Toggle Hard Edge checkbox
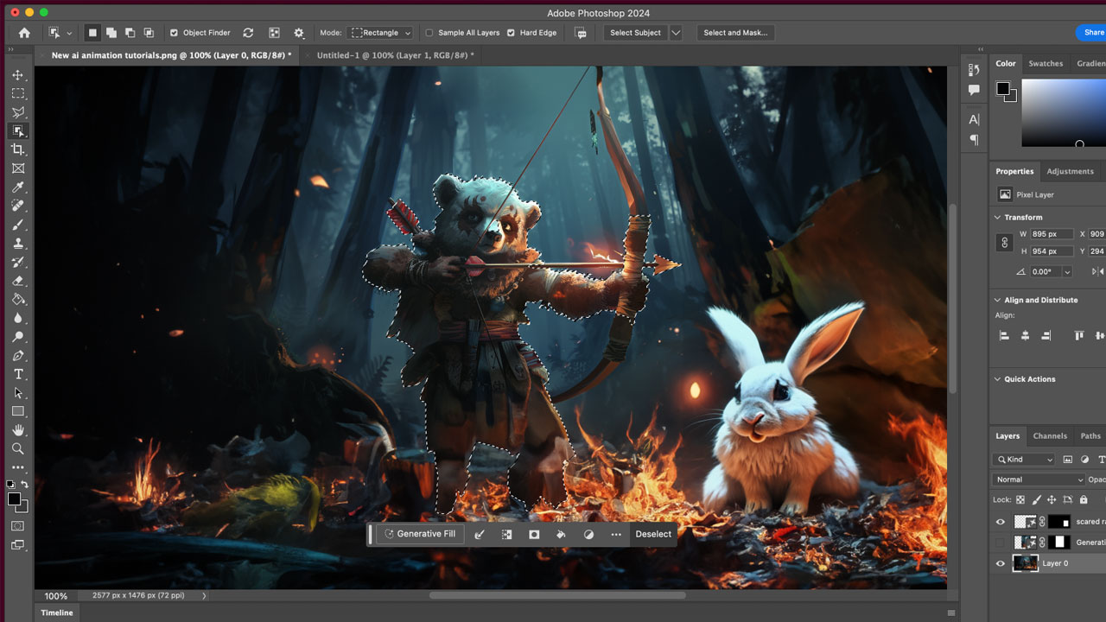The height and width of the screenshot is (622, 1106). point(511,33)
